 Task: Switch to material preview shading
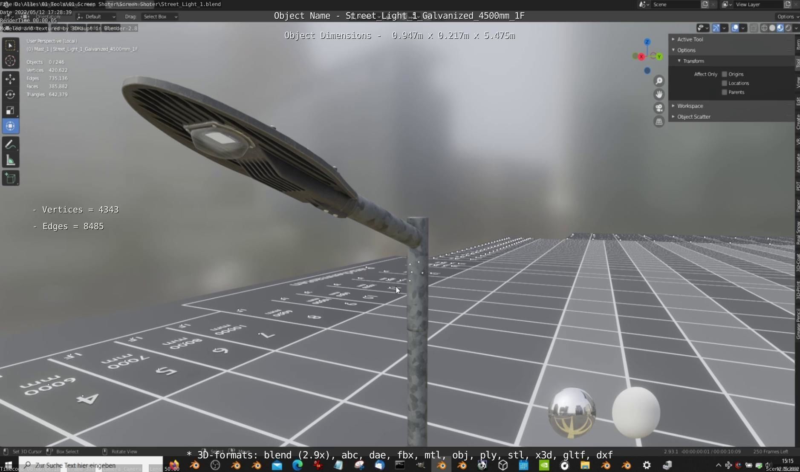click(x=780, y=28)
